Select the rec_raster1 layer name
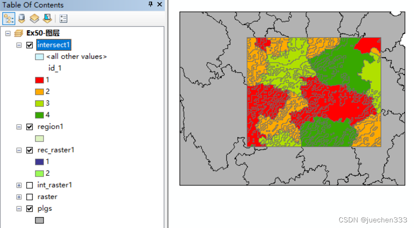This screenshot has height=228, width=414. pyautogui.click(x=56, y=150)
